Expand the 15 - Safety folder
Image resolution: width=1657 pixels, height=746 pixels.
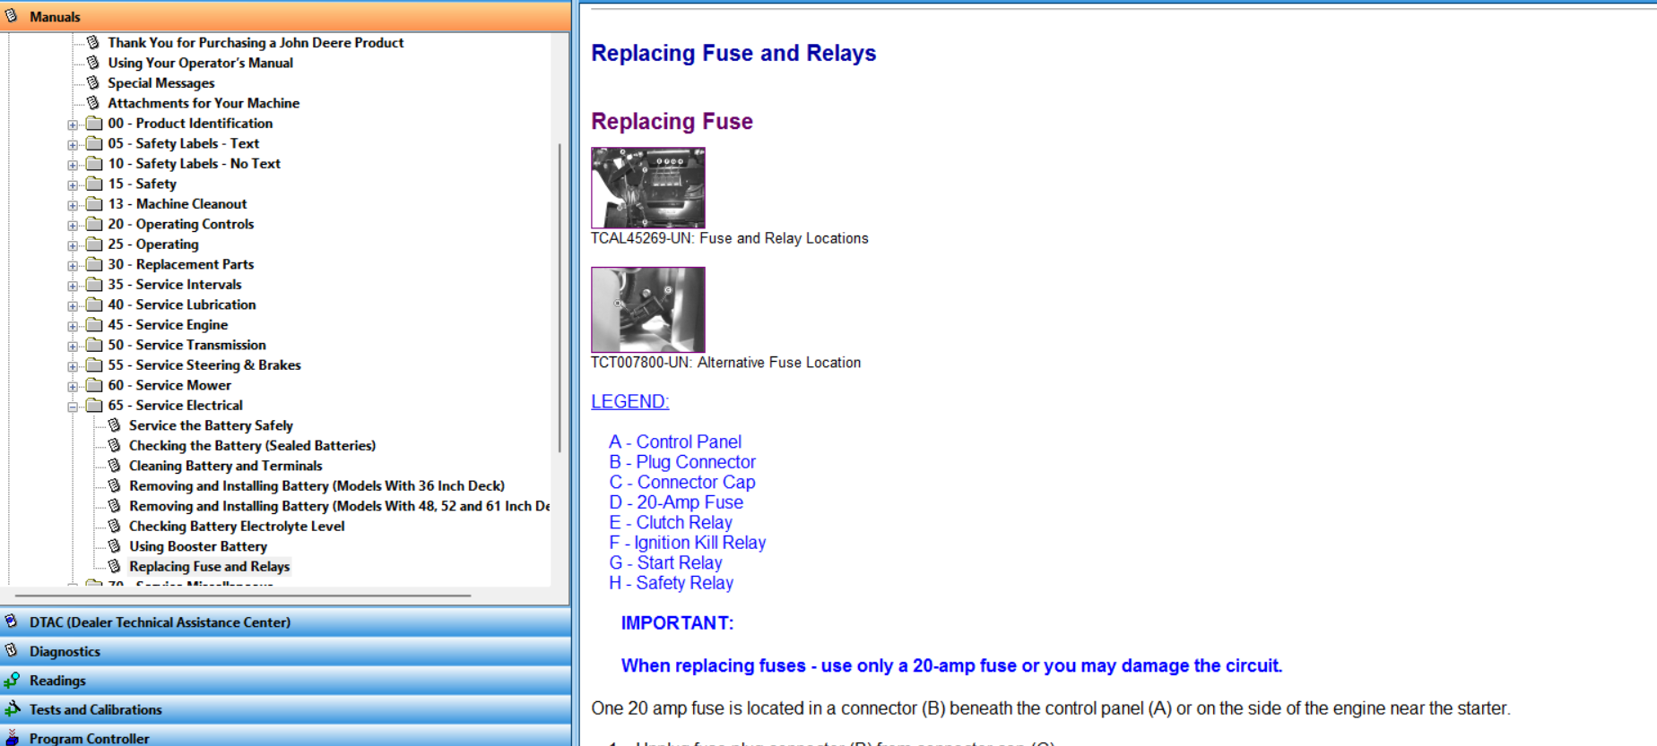pos(73,184)
